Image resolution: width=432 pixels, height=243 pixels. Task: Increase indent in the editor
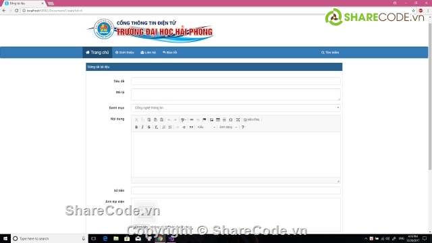184,127
